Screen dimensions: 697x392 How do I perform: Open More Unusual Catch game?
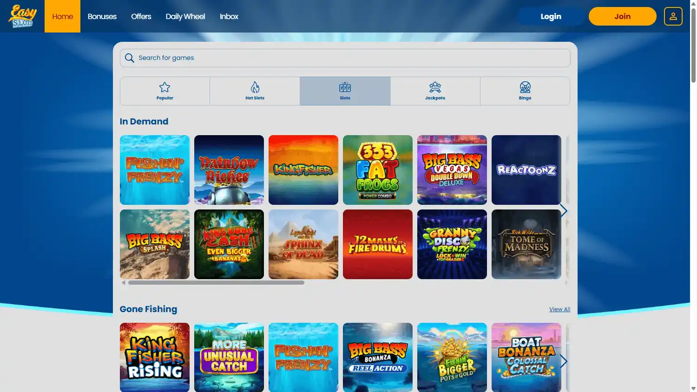coord(229,357)
